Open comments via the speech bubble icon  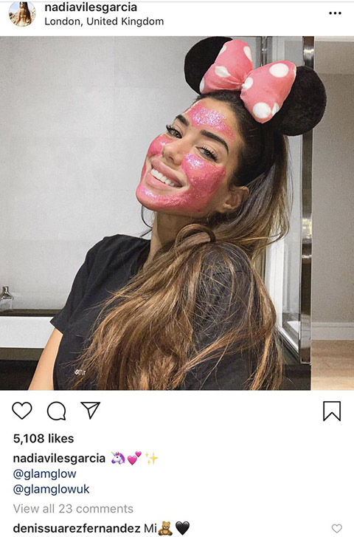[x=57, y=411]
